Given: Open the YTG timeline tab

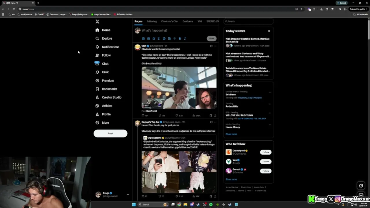Looking at the screenshot, I should (200, 21).
